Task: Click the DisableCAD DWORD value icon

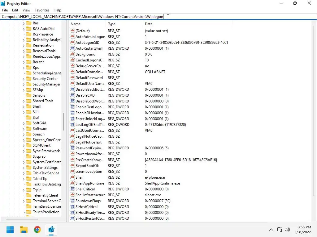Action: [72, 95]
